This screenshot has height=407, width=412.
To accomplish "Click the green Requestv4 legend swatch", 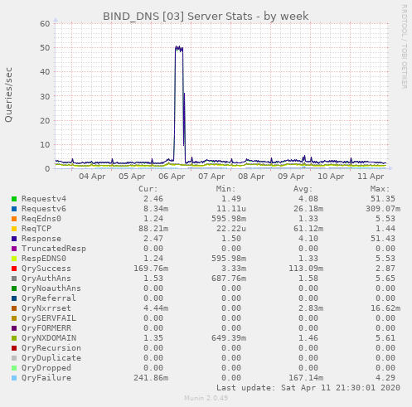I will [14, 199].
